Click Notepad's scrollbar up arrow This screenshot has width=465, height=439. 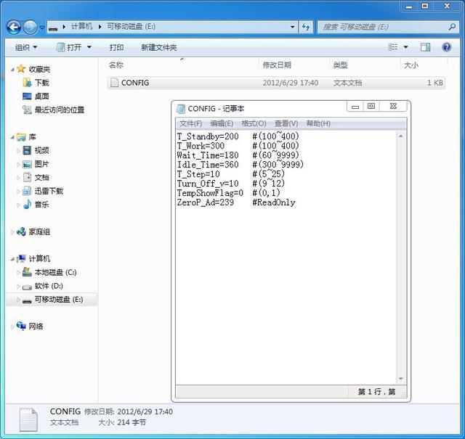[x=400, y=136]
